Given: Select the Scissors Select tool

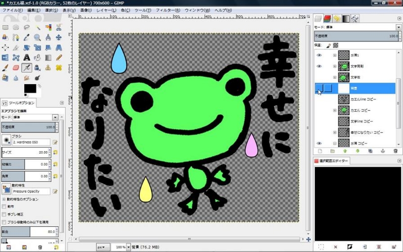Looking at the screenshot, I should [x=59, y=27].
